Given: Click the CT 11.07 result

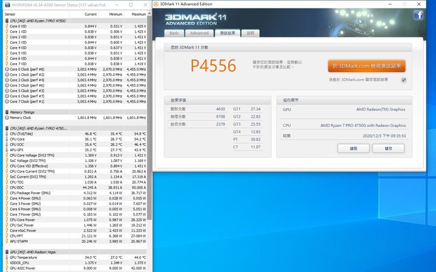Looking at the screenshot, I should [x=247, y=147].
